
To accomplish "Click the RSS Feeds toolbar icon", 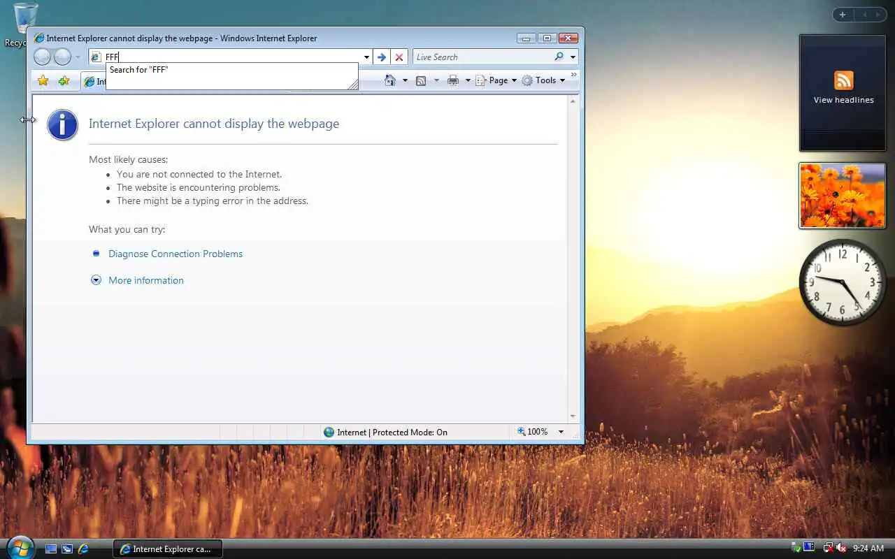I will click(421, 80).
